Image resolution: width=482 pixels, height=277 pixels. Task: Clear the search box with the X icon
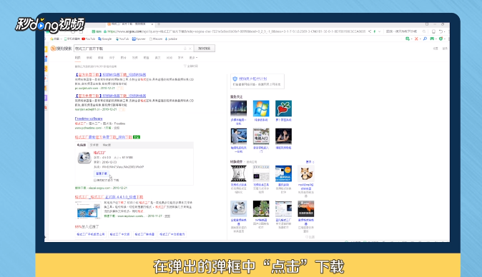tap(190, 49)
